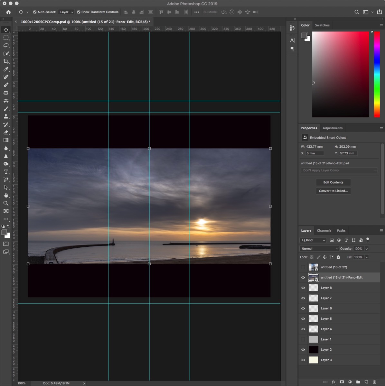Select the Crop tool
Image resolution: width=385 pixels, height=386 pixels.
[6, 61]
